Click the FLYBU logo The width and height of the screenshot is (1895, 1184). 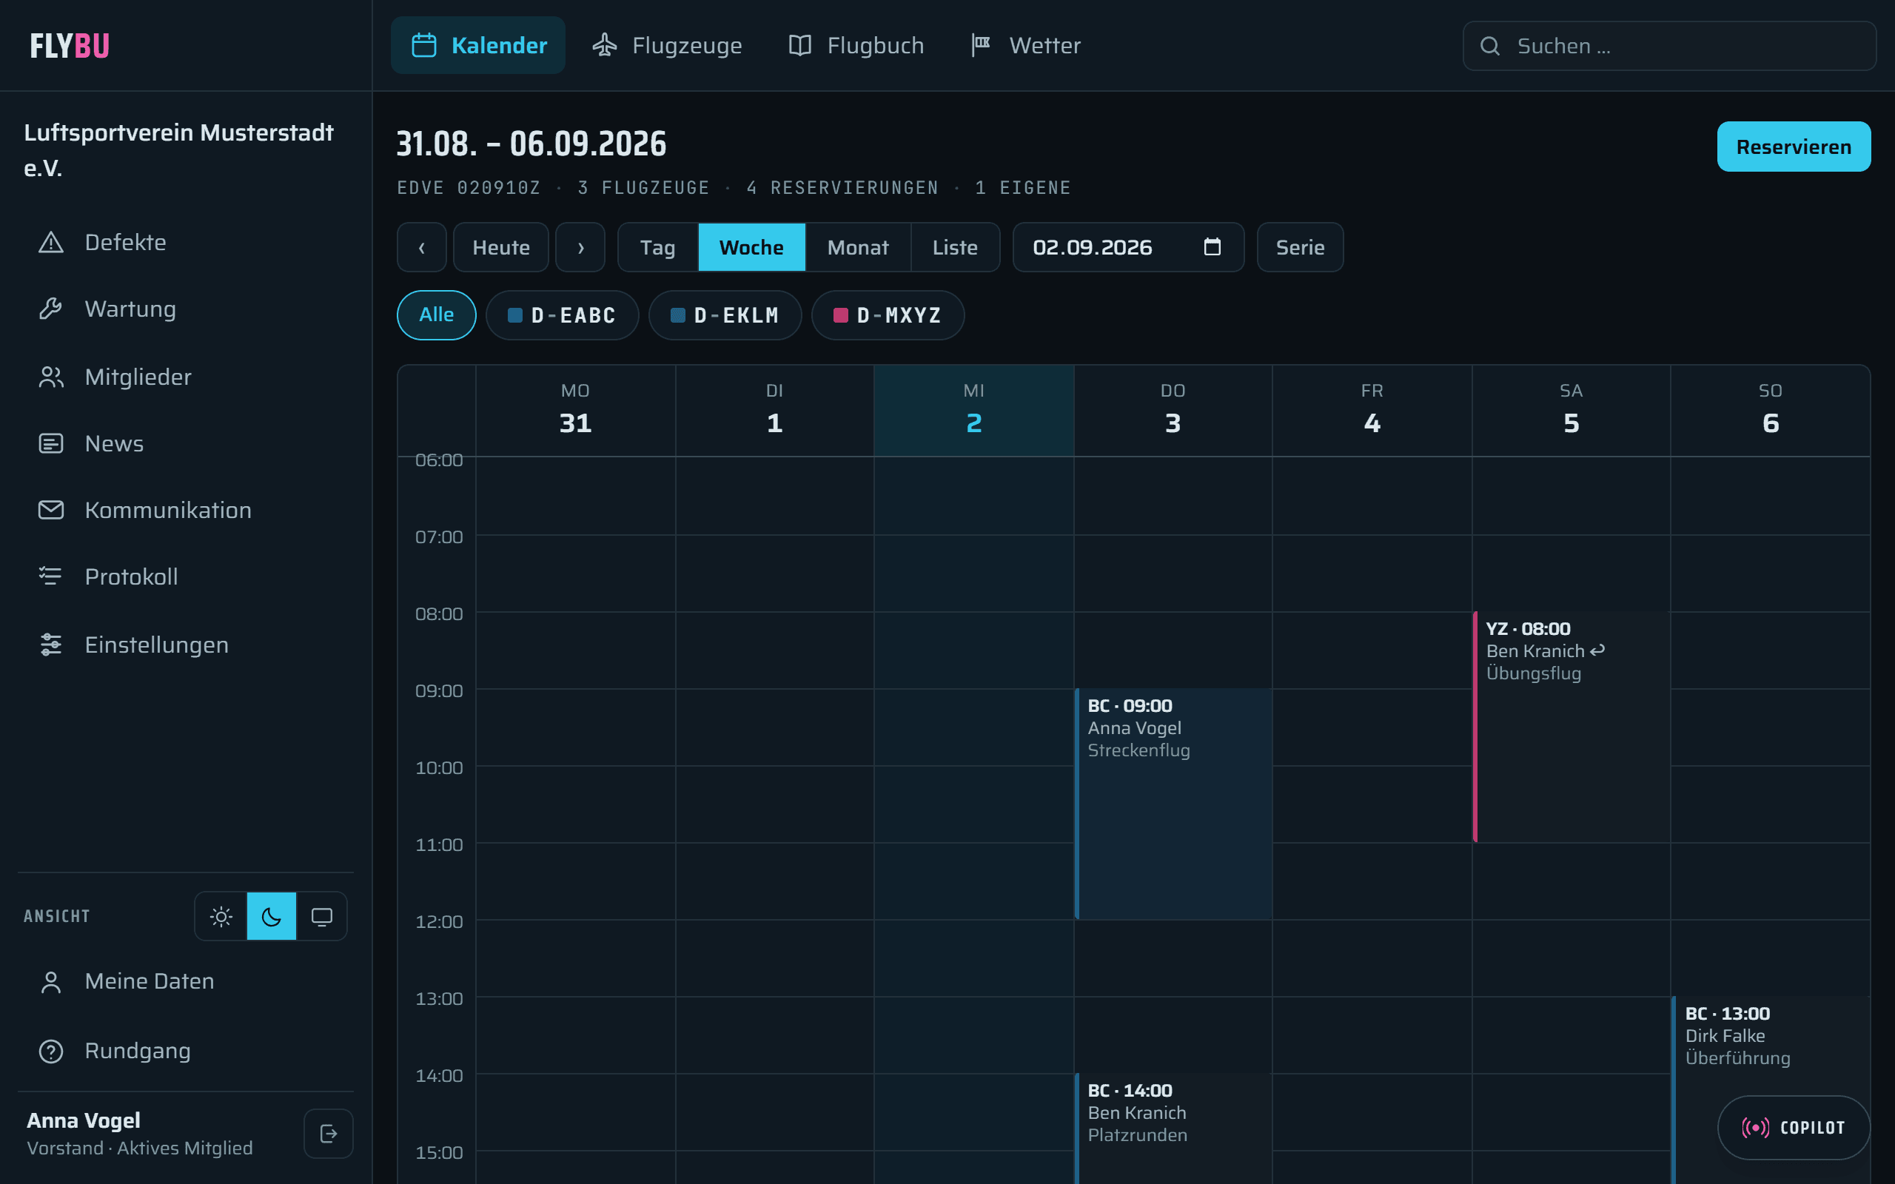[x=70, y=46]
